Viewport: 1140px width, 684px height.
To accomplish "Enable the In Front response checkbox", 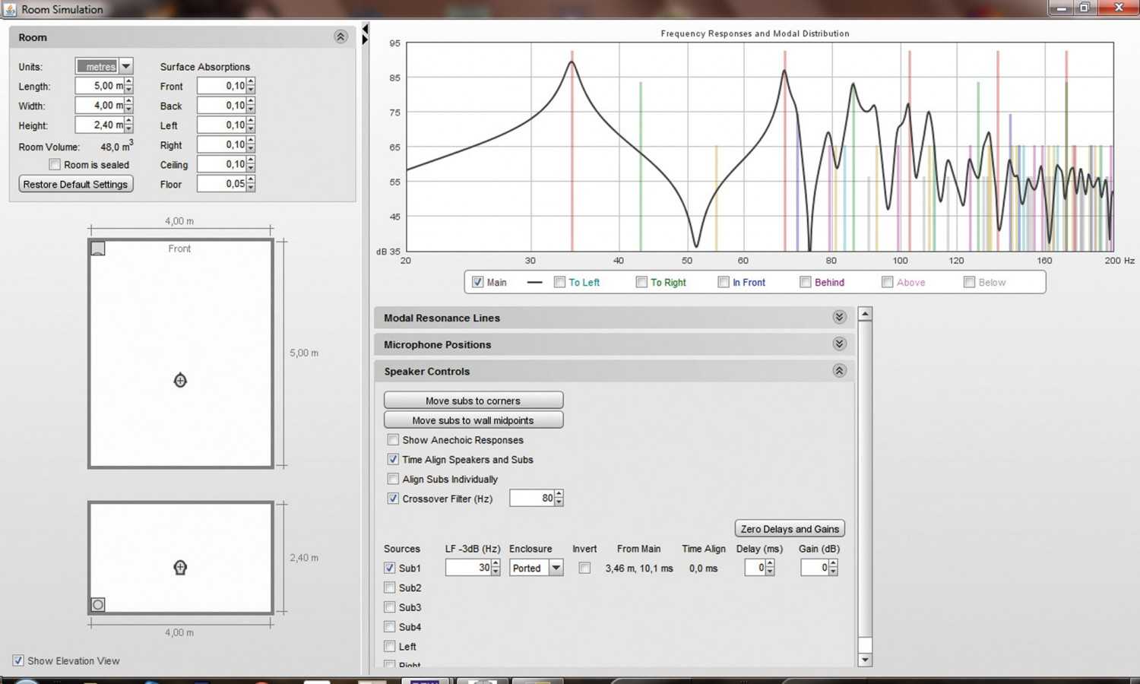I will (724, 282).
